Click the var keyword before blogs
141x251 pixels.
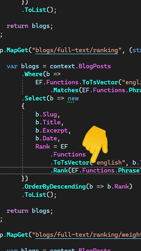pyautogui.click(x=12, y=66)
